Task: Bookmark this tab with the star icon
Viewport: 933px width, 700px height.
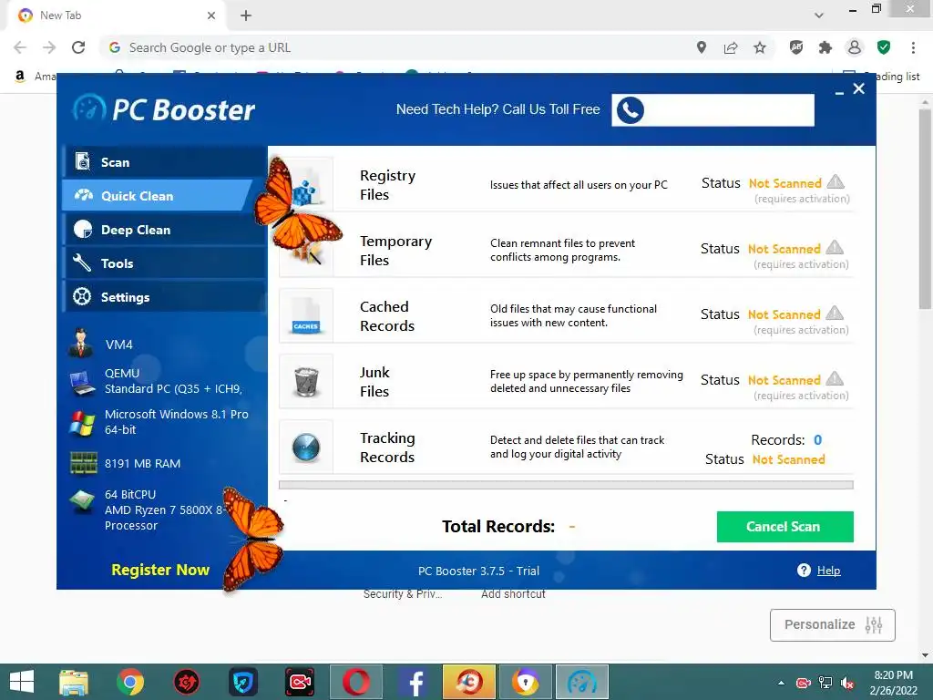Action: [x=760, y=47]
